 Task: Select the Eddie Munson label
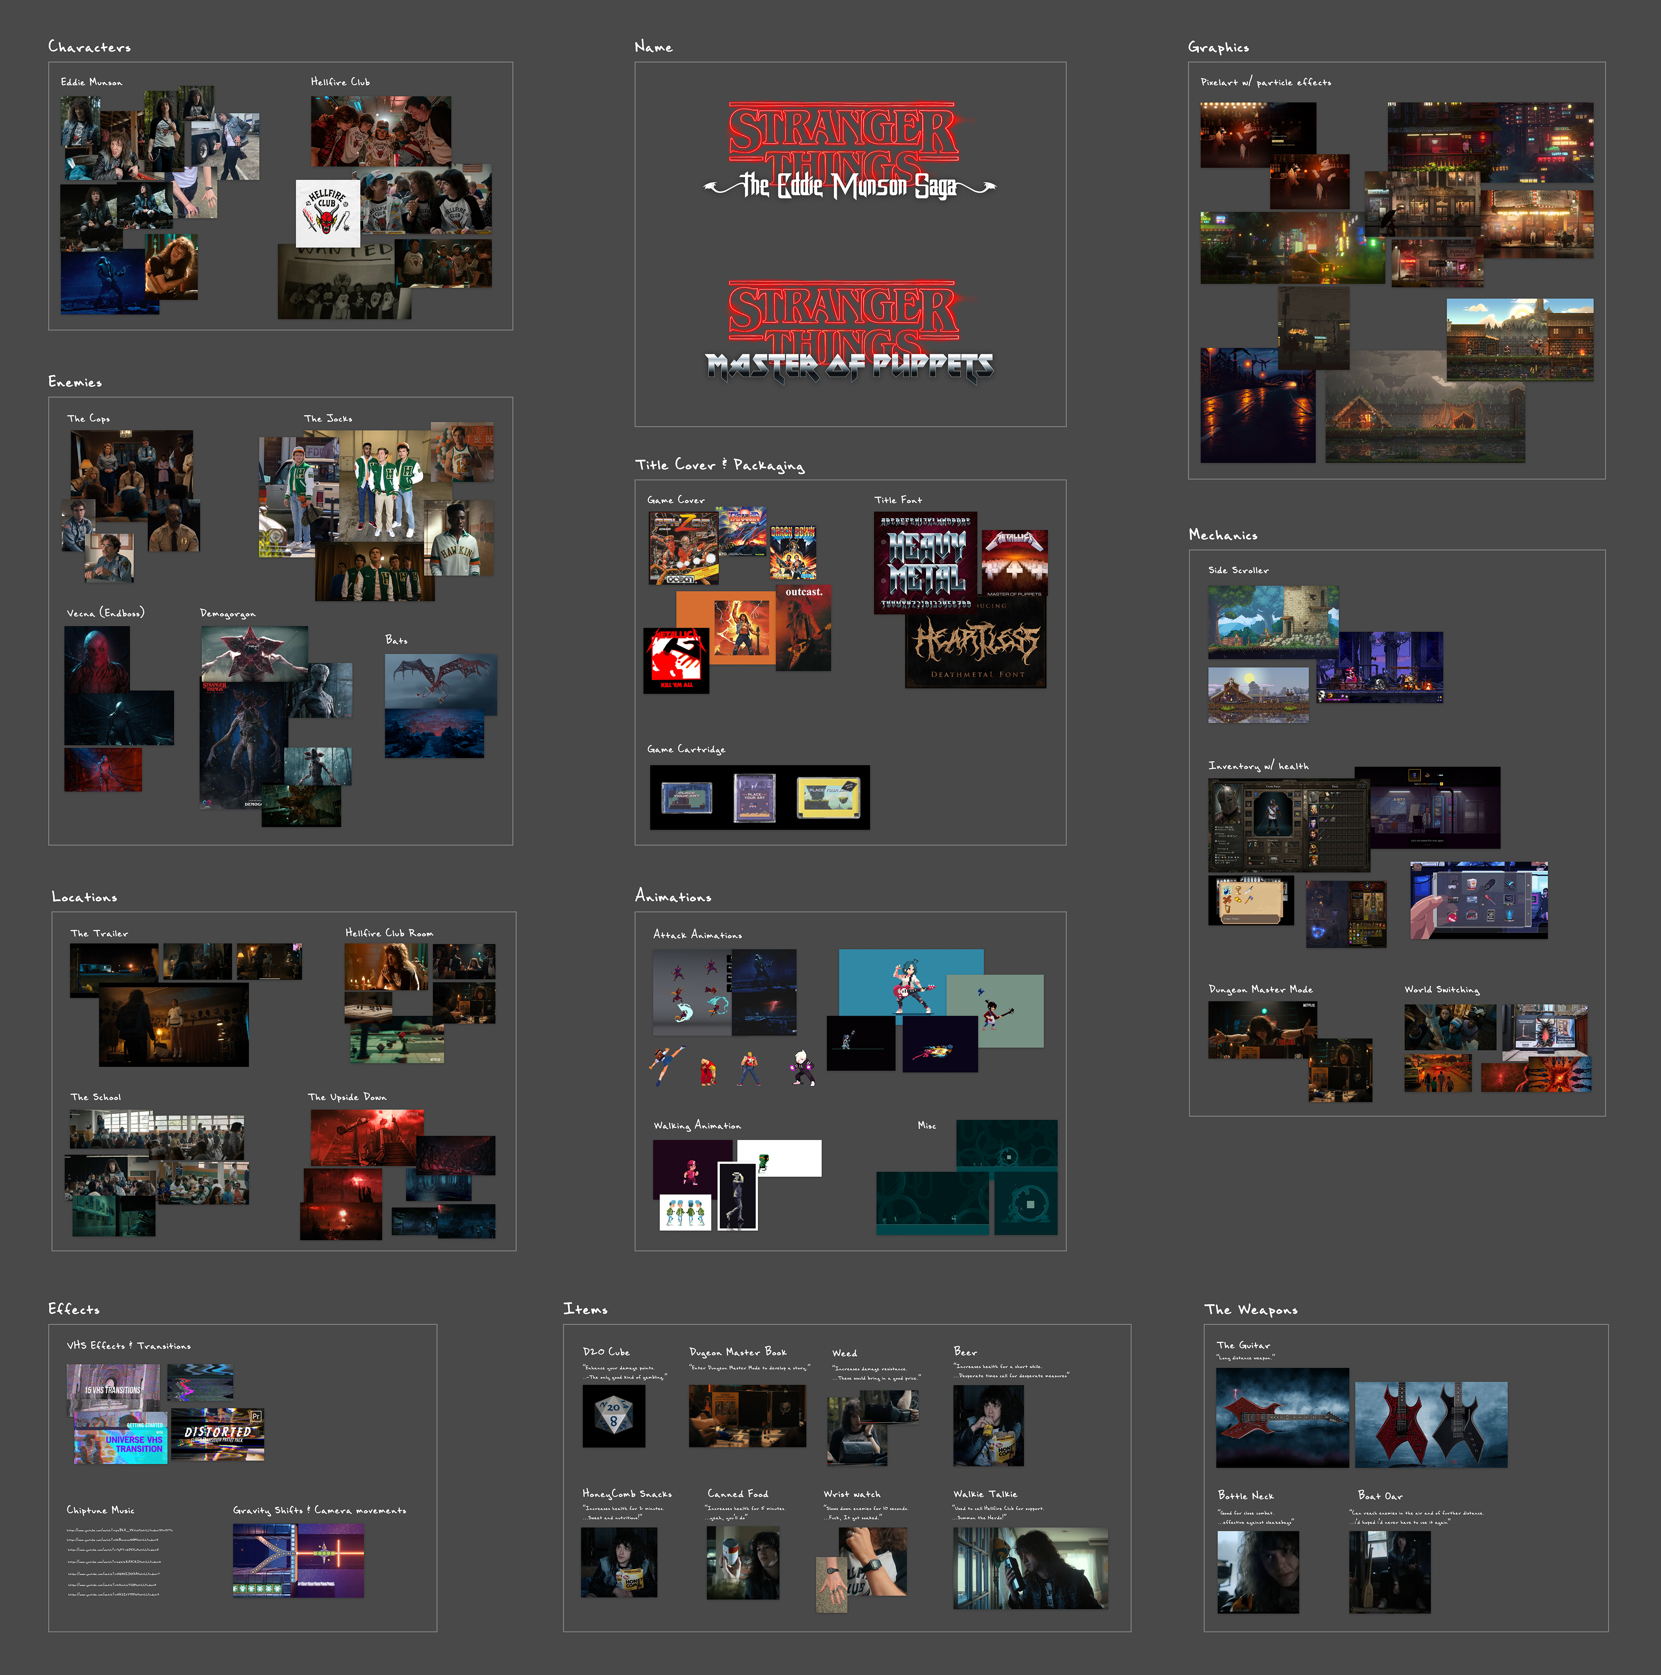coord(91,82)
